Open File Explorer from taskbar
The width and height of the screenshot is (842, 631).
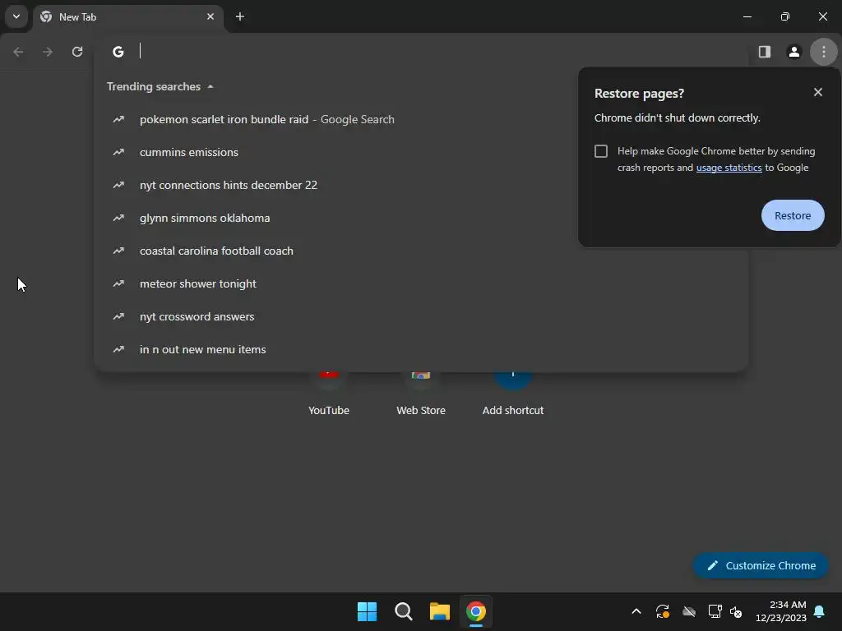click(x=440, y=611)
